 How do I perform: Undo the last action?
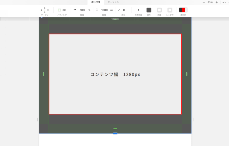pos(224,2)
